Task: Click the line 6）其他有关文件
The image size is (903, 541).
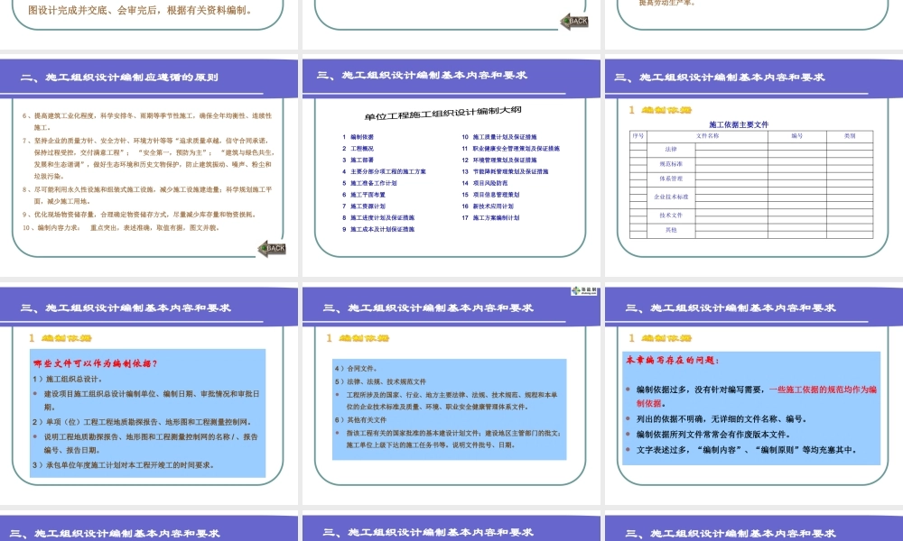Action: coord(360,419)
